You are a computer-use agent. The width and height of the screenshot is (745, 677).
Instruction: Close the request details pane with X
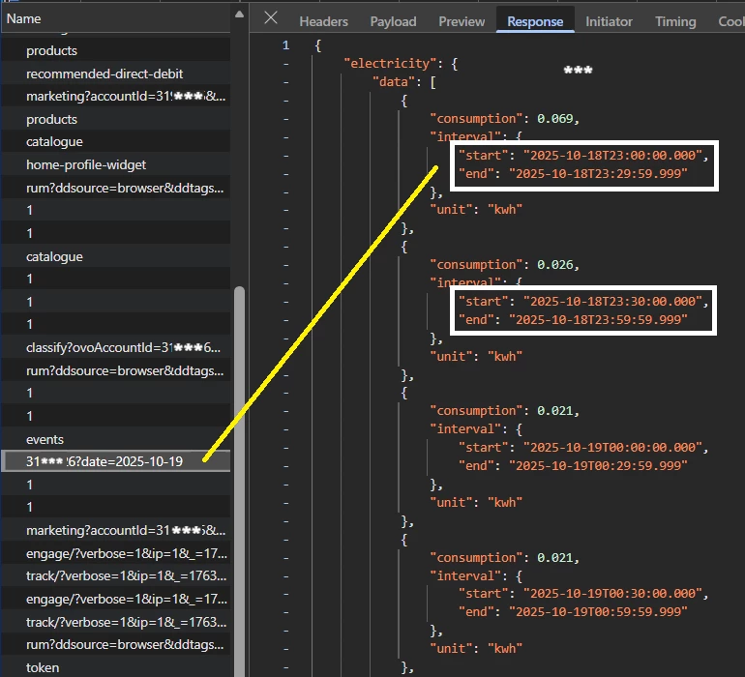click(x=271, y=18)
